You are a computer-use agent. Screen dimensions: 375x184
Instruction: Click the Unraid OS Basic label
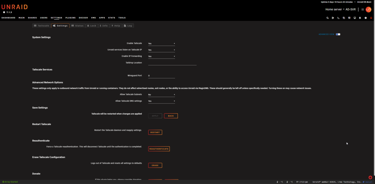tap(364, 2)
